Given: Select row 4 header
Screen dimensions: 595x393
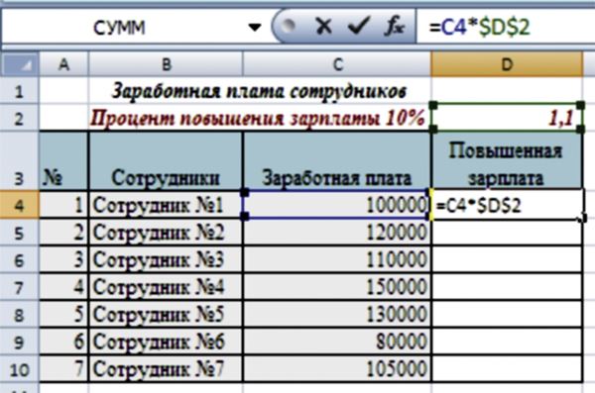Looking at the screenshot, I should tap(20, 205).
